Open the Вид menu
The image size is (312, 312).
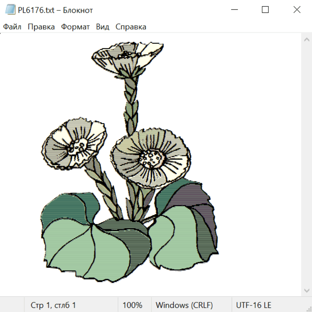(103, 27)
